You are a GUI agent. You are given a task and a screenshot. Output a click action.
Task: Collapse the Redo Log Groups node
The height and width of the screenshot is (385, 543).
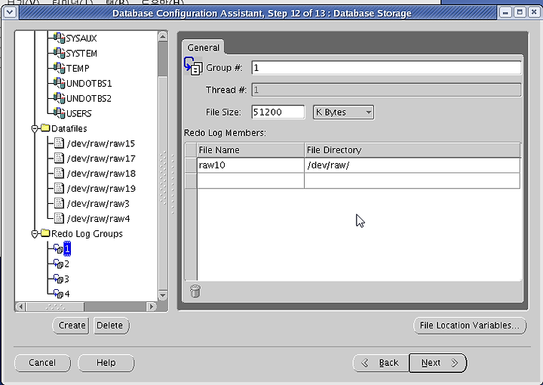click(x=34, y=234)
